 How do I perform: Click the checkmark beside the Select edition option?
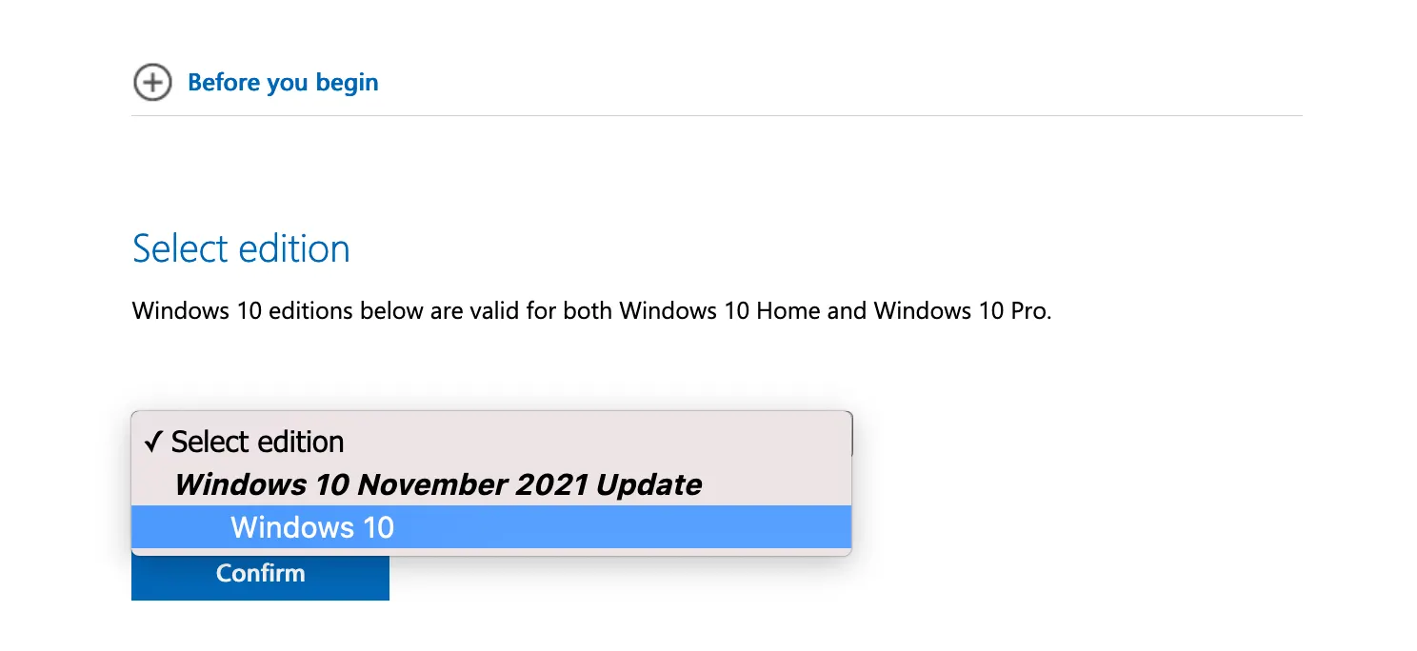coord(153,443)
